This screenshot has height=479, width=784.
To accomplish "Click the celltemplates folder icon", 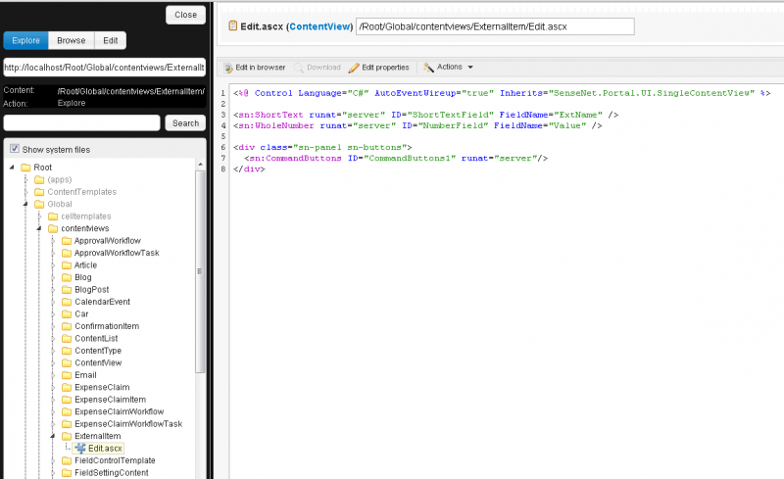I will [53, 216].
